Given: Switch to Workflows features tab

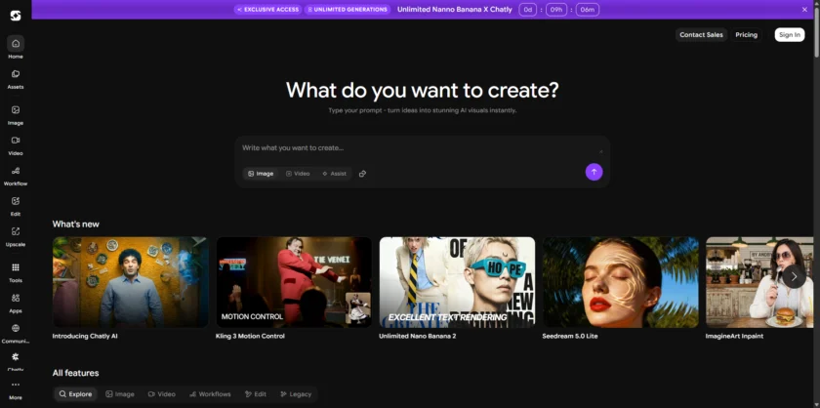Looking at the screenshot, I should pyautogui.click(x=210, y=394).
